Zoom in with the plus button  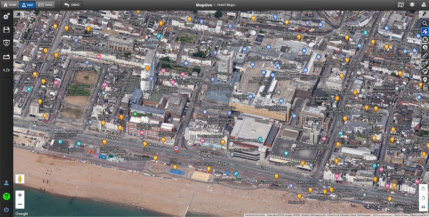(20, 195)
